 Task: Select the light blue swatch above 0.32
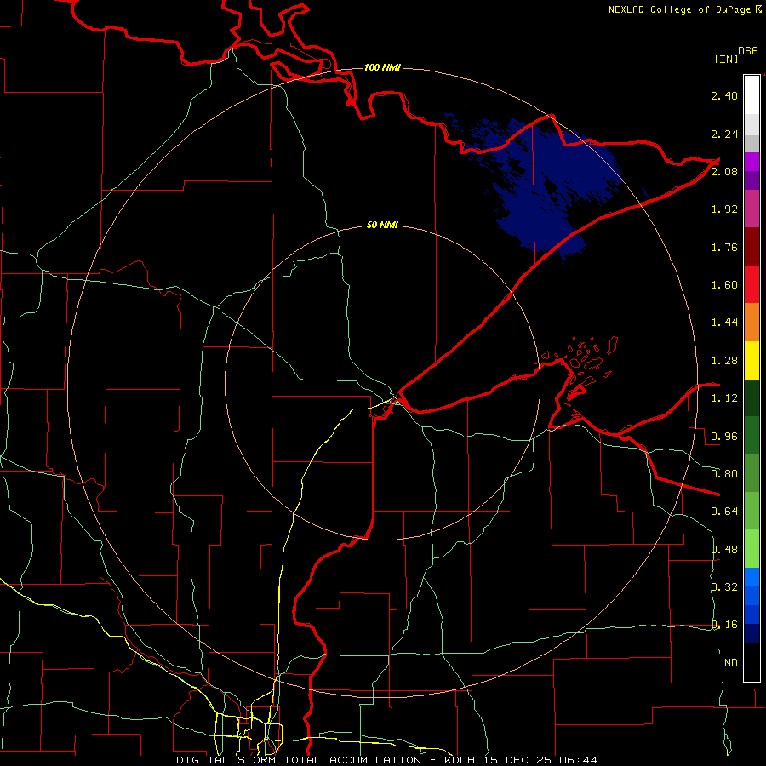[x=752, y=577]
